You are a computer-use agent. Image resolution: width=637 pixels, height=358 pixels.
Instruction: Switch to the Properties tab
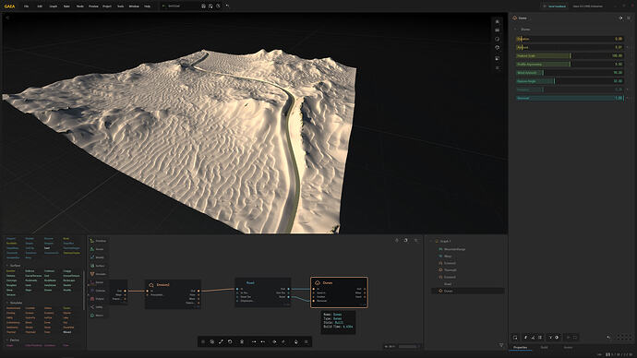pos(521,348)
